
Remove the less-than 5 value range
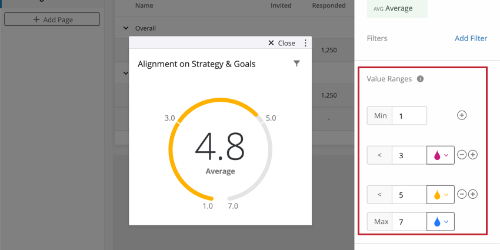coord(462,194)
